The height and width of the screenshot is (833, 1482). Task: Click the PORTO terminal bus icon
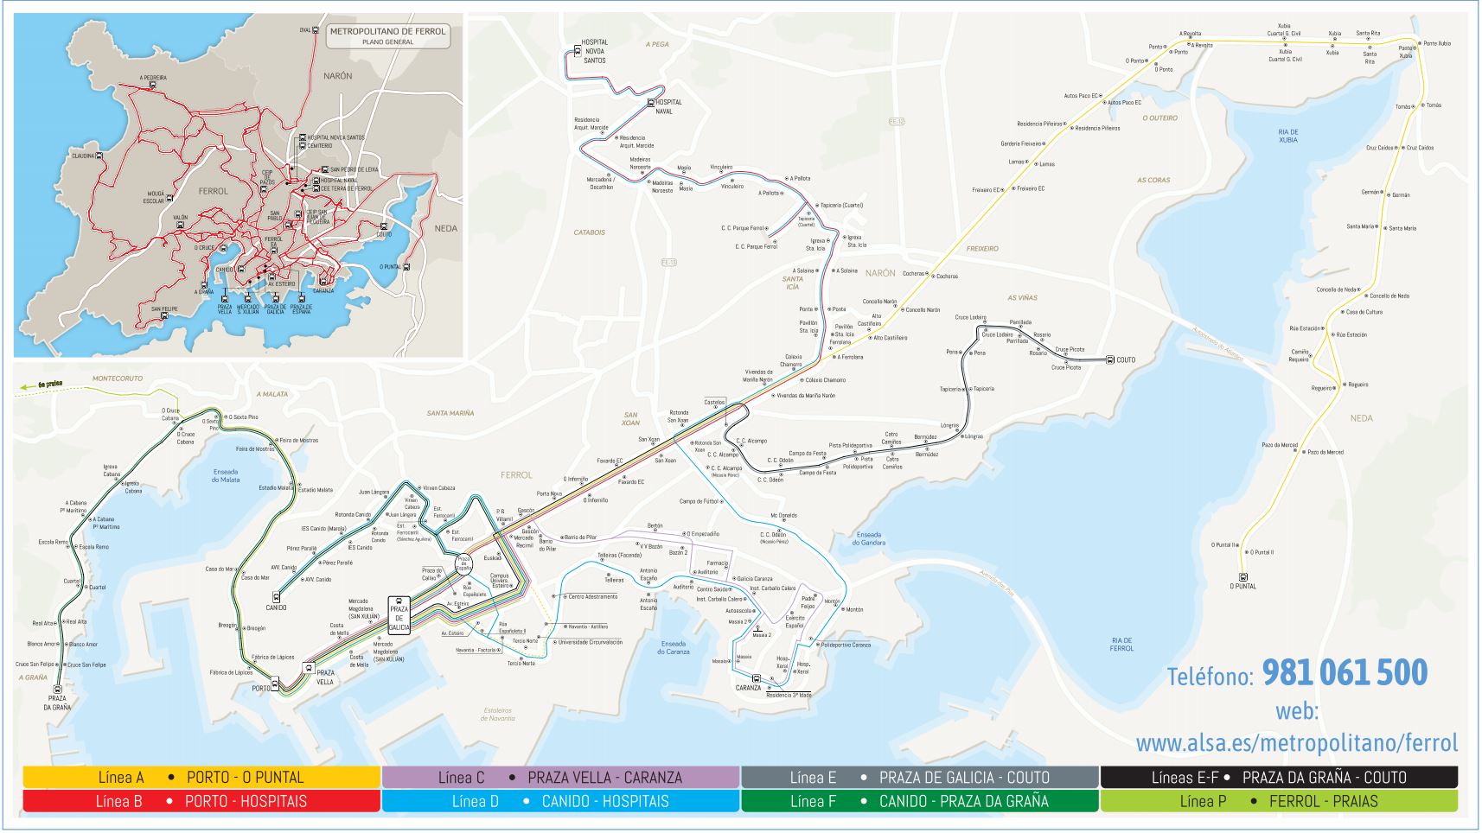coord(277,685)
